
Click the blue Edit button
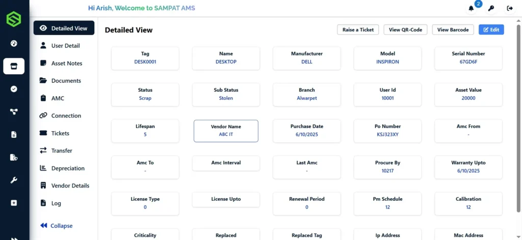[x=491, y=30]
